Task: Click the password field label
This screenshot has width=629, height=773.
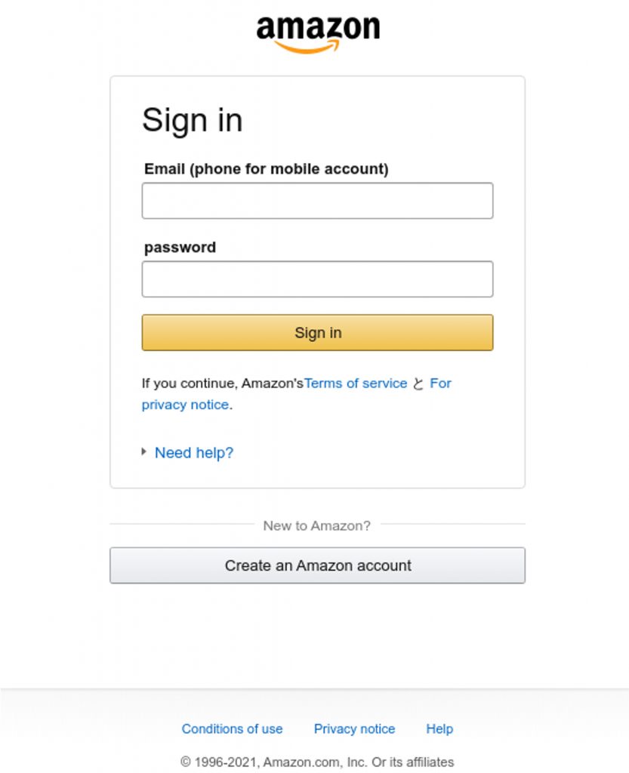Action: coord(180,248)
